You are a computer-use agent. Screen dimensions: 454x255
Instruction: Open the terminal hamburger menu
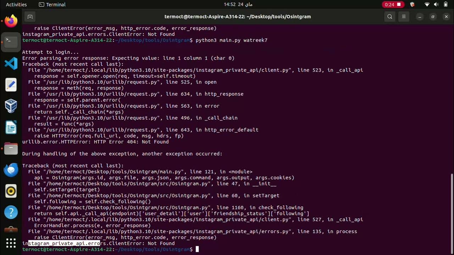(404, 17)
